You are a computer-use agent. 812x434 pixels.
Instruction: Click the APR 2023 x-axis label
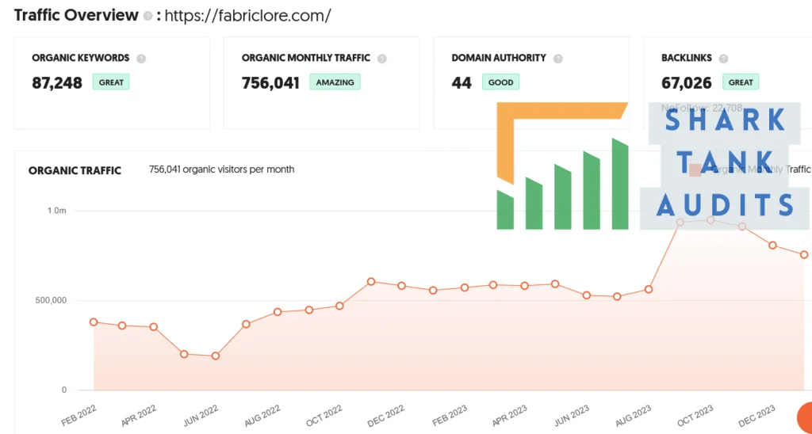click(510, 415)
